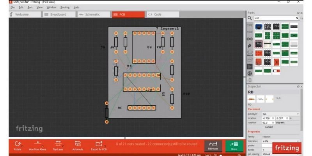Open the View menu
This screenshot has width=312, height=156.
39,7
